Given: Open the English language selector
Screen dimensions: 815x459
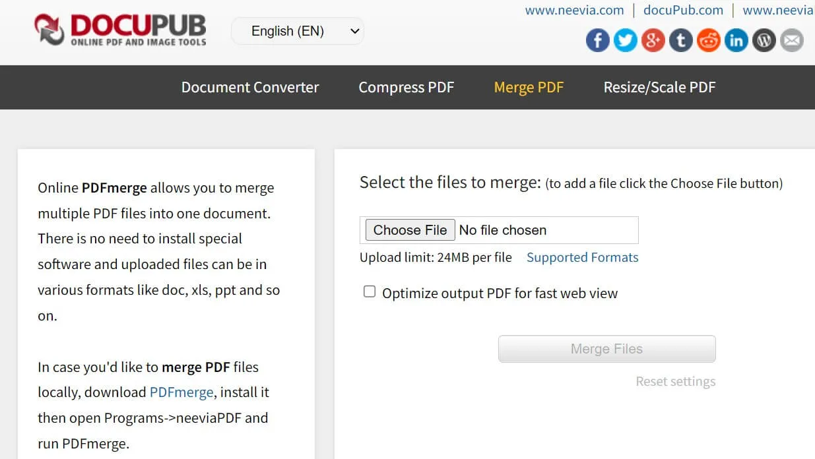Looking at the screenshot, I should [x=297, y=31].
